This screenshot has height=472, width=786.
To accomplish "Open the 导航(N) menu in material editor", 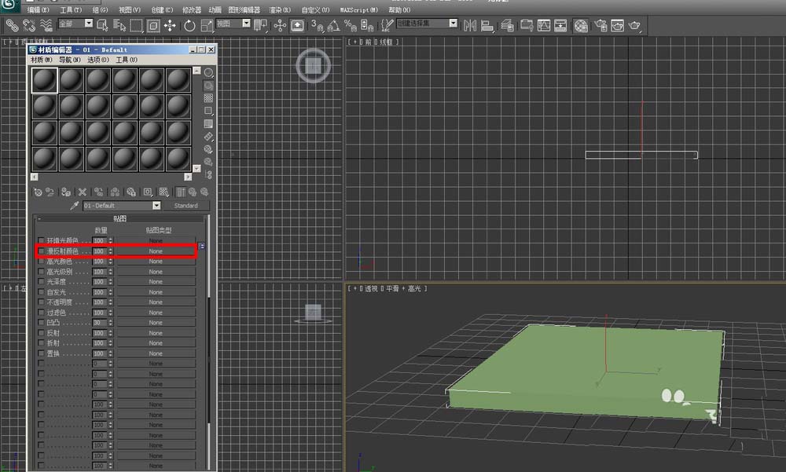I will click(x=70, y=60).
